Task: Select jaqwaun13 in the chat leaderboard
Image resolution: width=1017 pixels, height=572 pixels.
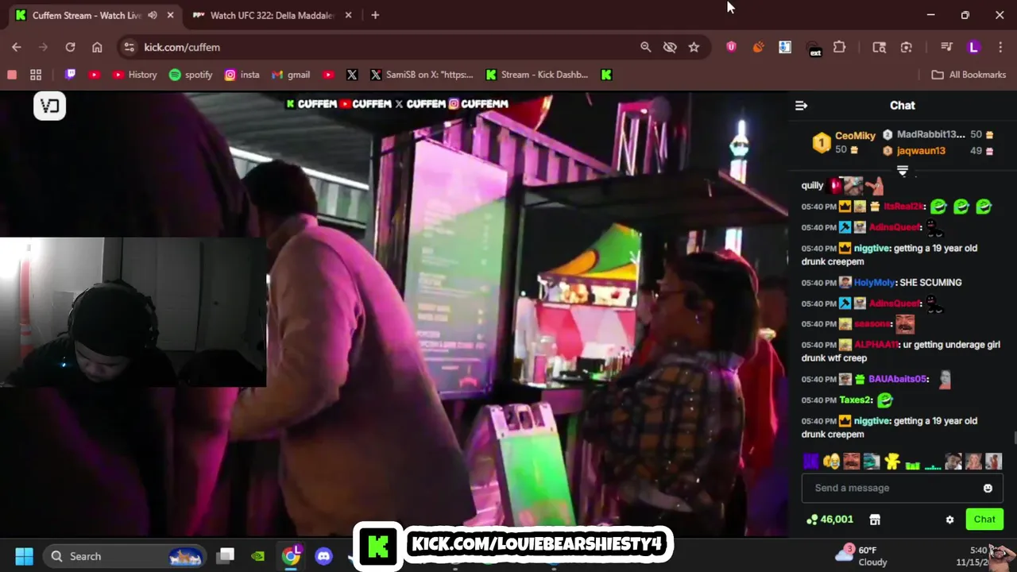Action: point(921,151)
